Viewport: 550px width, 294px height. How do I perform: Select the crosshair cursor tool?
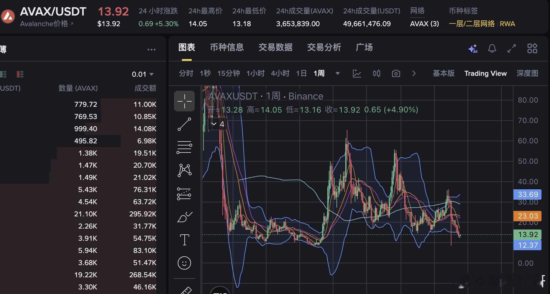(184, 101)
